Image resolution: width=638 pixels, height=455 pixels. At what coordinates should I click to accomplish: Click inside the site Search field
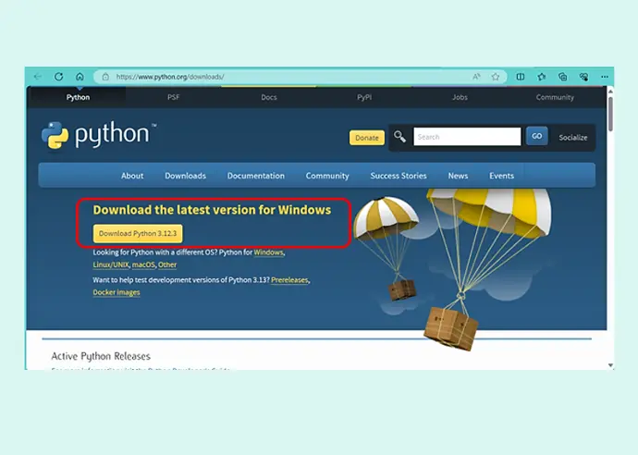coord(467,137)
